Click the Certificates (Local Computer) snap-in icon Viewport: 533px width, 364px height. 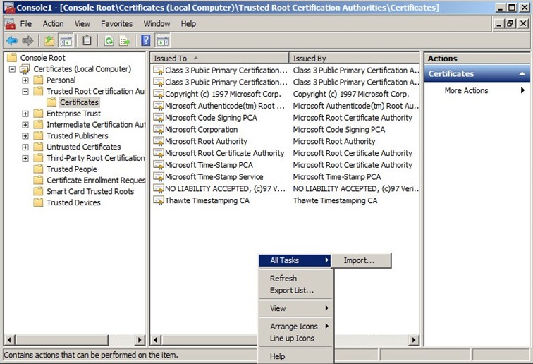(25, 69)
